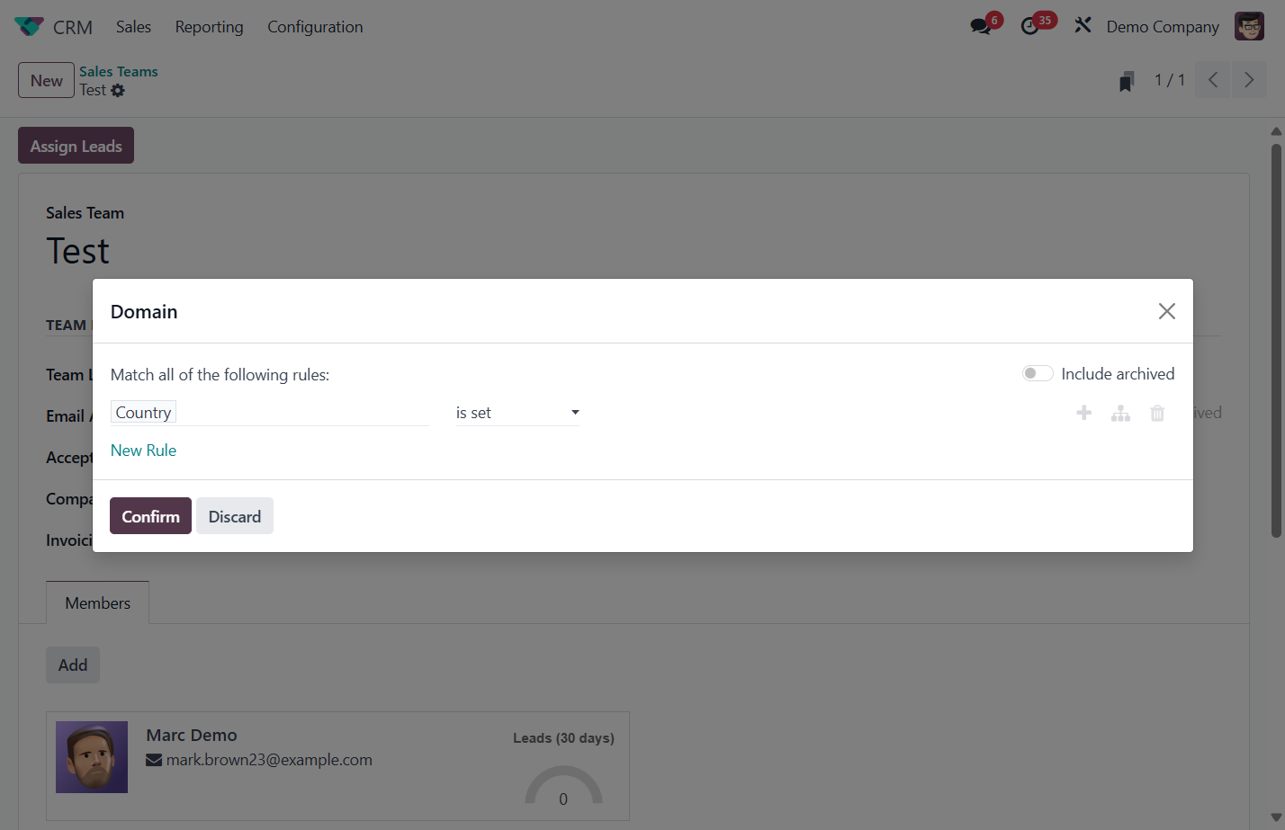
Task: Open the debug tools wrench icon
Action: [1083, 26]
